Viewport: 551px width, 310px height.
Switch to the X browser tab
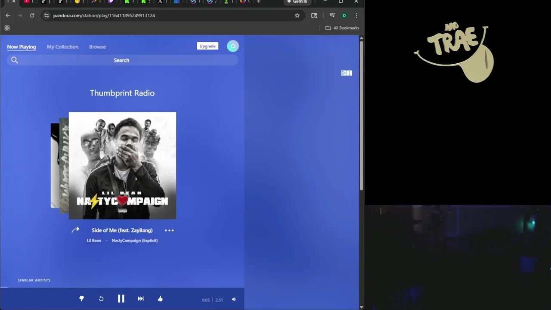(160, 2)
